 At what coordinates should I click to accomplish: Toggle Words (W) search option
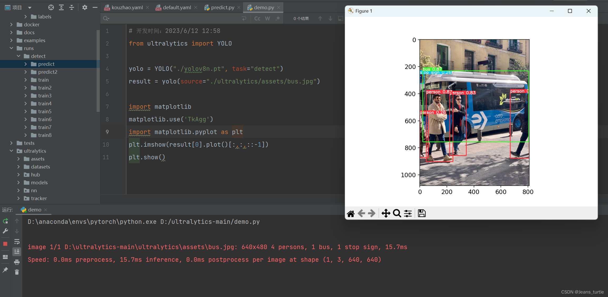coord(268,18)
